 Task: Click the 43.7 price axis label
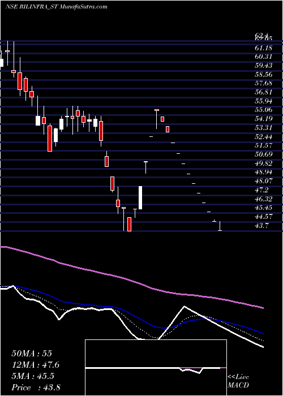[x=261, y=226]
